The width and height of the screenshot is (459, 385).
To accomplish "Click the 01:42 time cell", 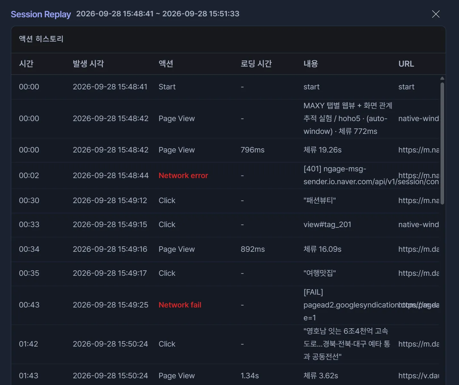I will [x=29, y=344].
